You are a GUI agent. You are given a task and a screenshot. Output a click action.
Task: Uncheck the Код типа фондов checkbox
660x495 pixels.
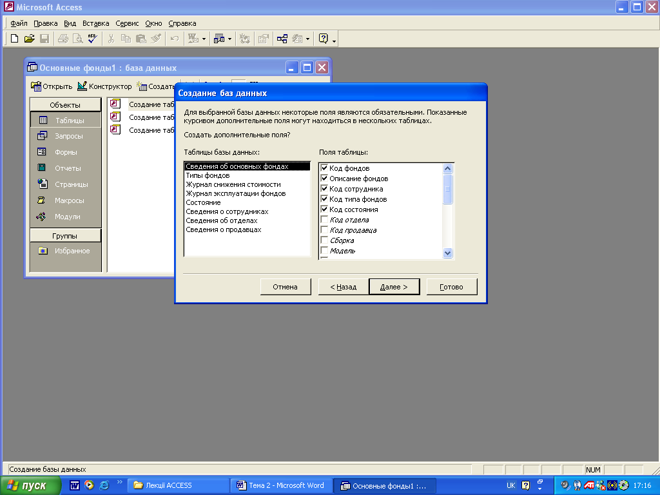(x=325, y=199)
